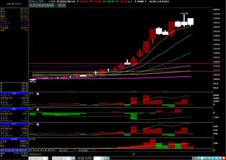Image resolution: width=226 pixels, height=160 pixels.
Task: Switch to 15-minute timeframe
Action: [43, 5]
